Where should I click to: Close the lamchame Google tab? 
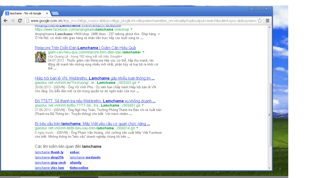click(47, 13)
